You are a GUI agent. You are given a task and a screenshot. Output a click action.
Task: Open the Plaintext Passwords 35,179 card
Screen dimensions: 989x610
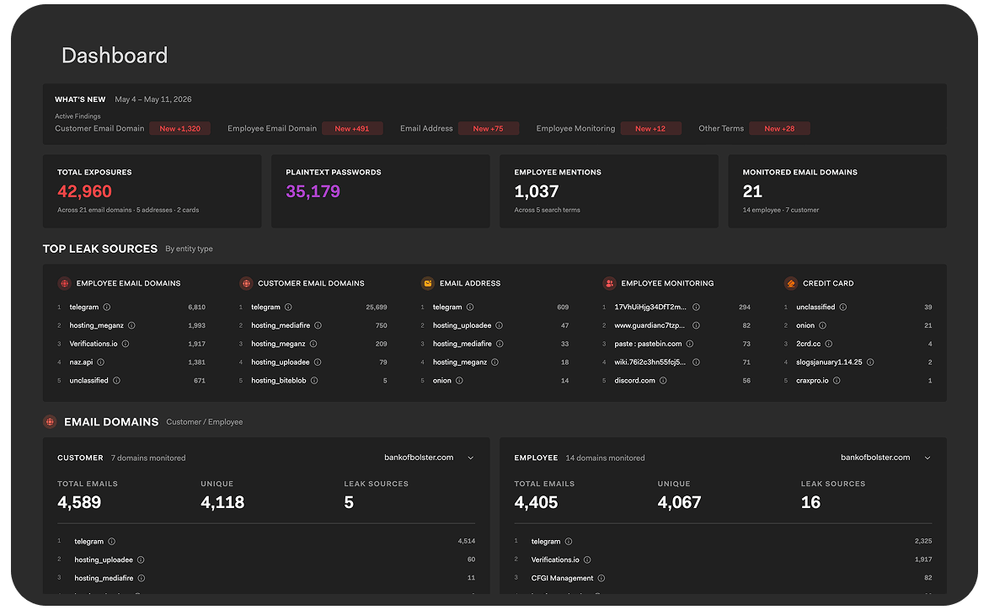click(380, 191)
